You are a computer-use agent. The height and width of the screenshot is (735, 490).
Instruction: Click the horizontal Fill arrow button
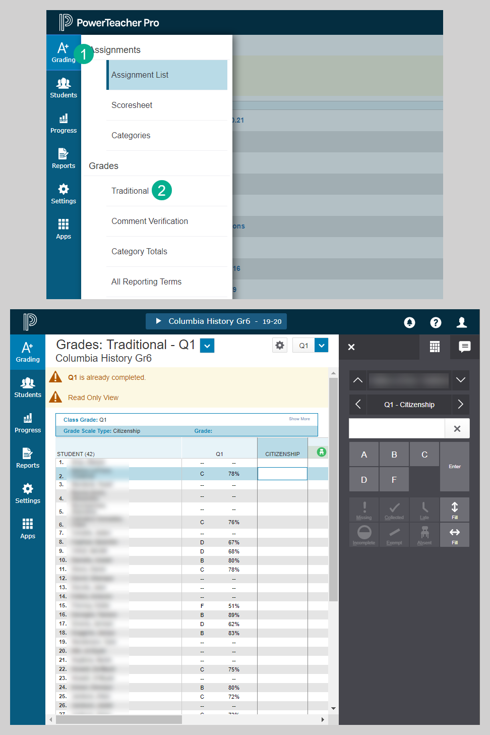[454, 534]
